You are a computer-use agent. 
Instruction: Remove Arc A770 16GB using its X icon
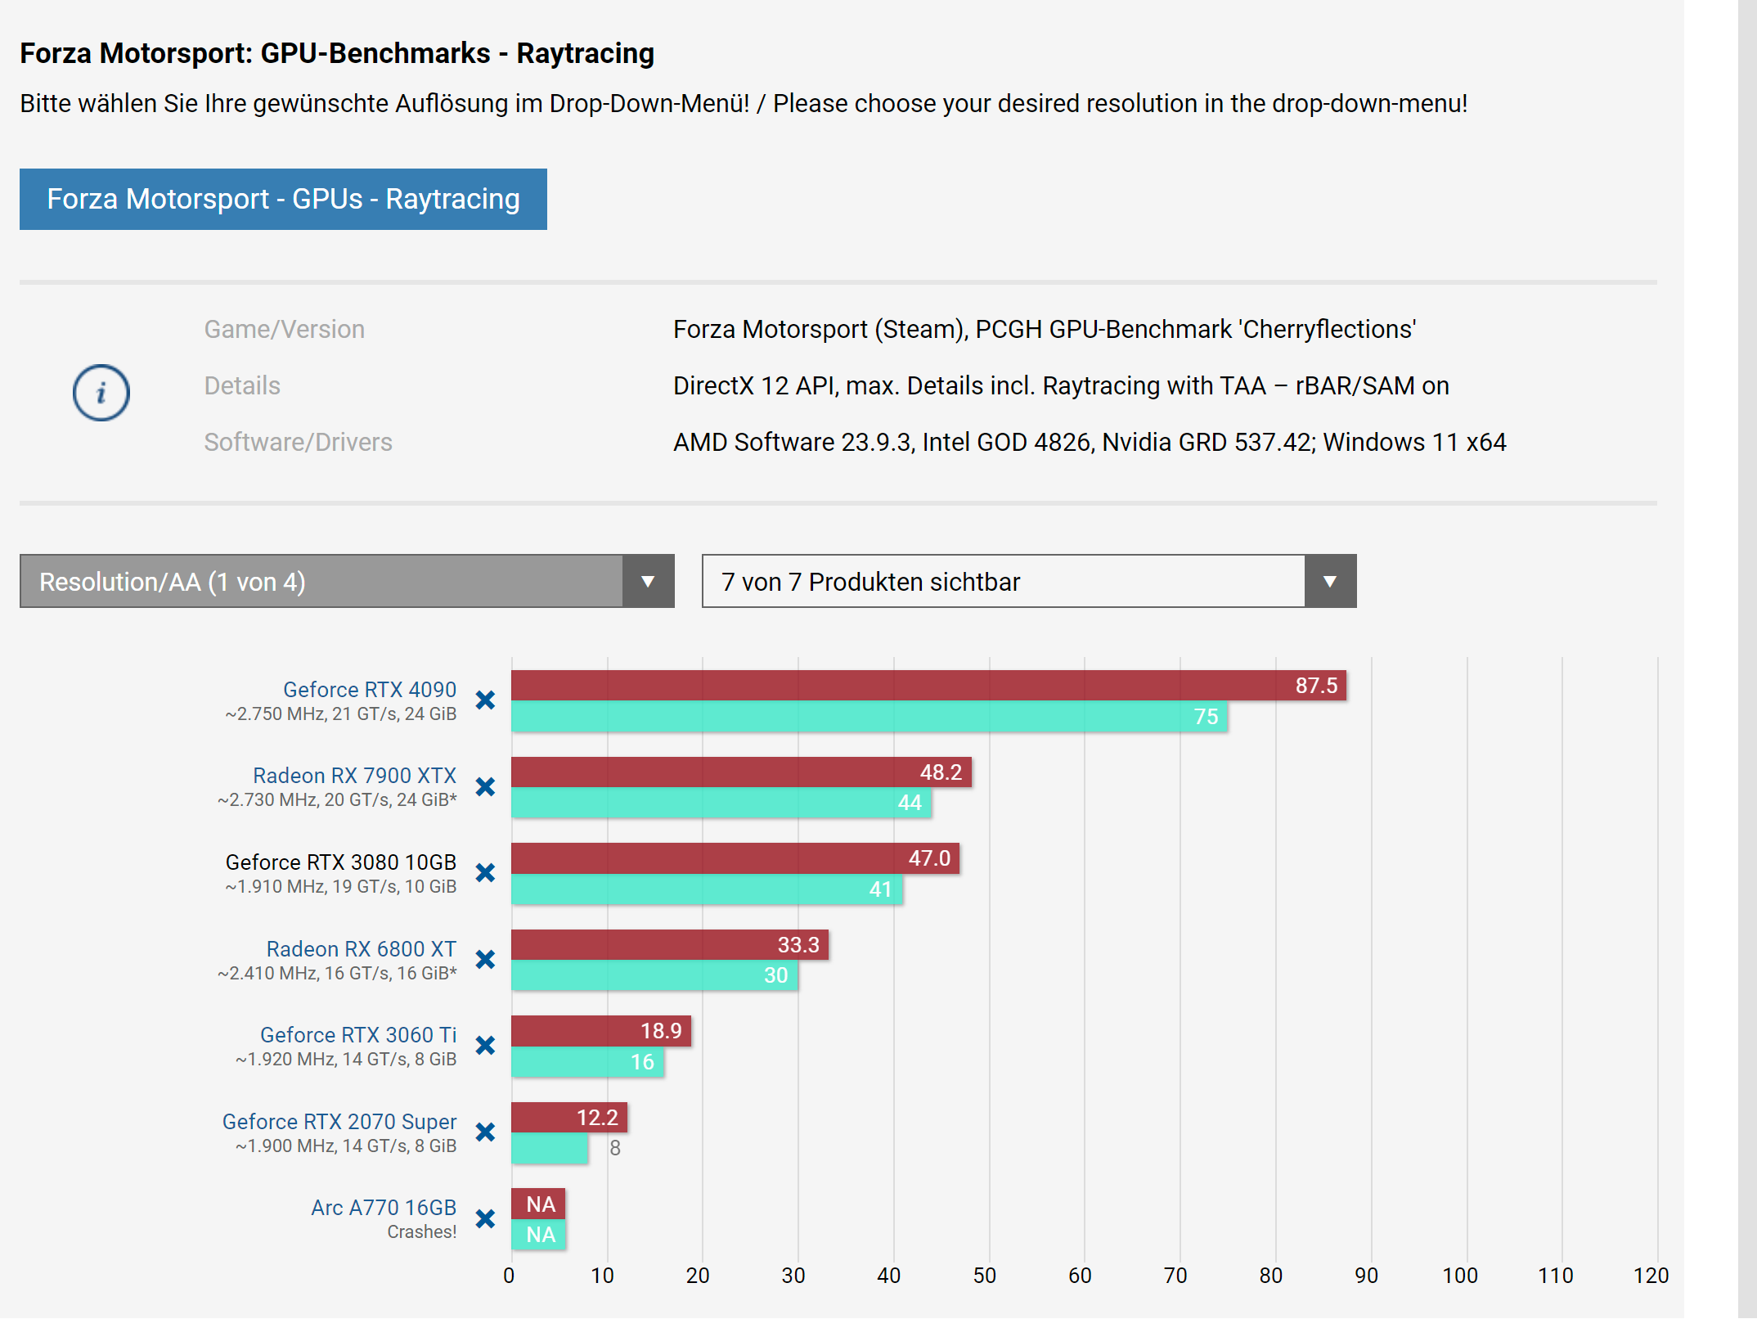pyautogui.click(x=485, y=1219)
